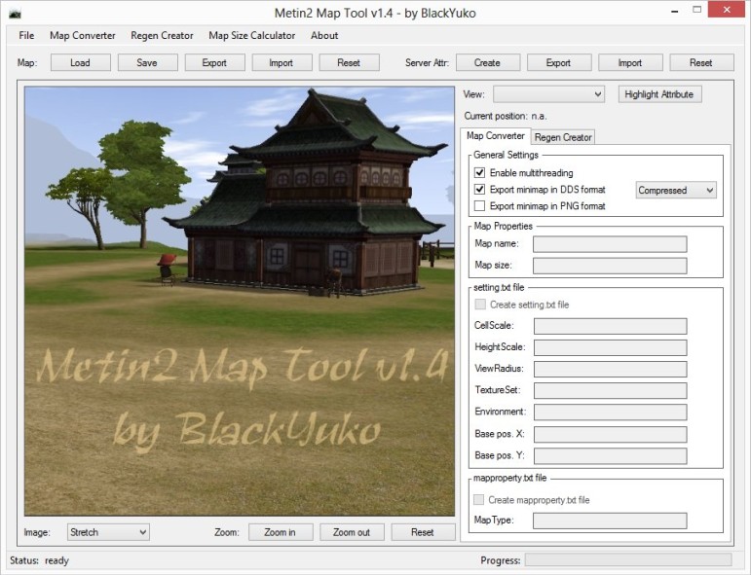Click the Map Load button
Image resolution: width=751 pixels, height=575 pixels.
[81, 62]
